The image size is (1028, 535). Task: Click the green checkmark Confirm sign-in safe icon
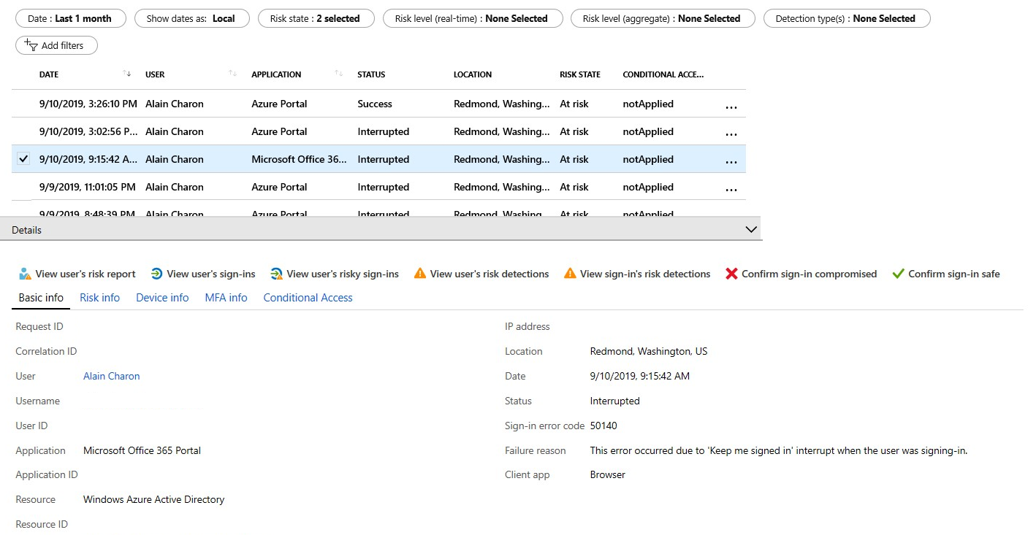click(x=898, y=274)
